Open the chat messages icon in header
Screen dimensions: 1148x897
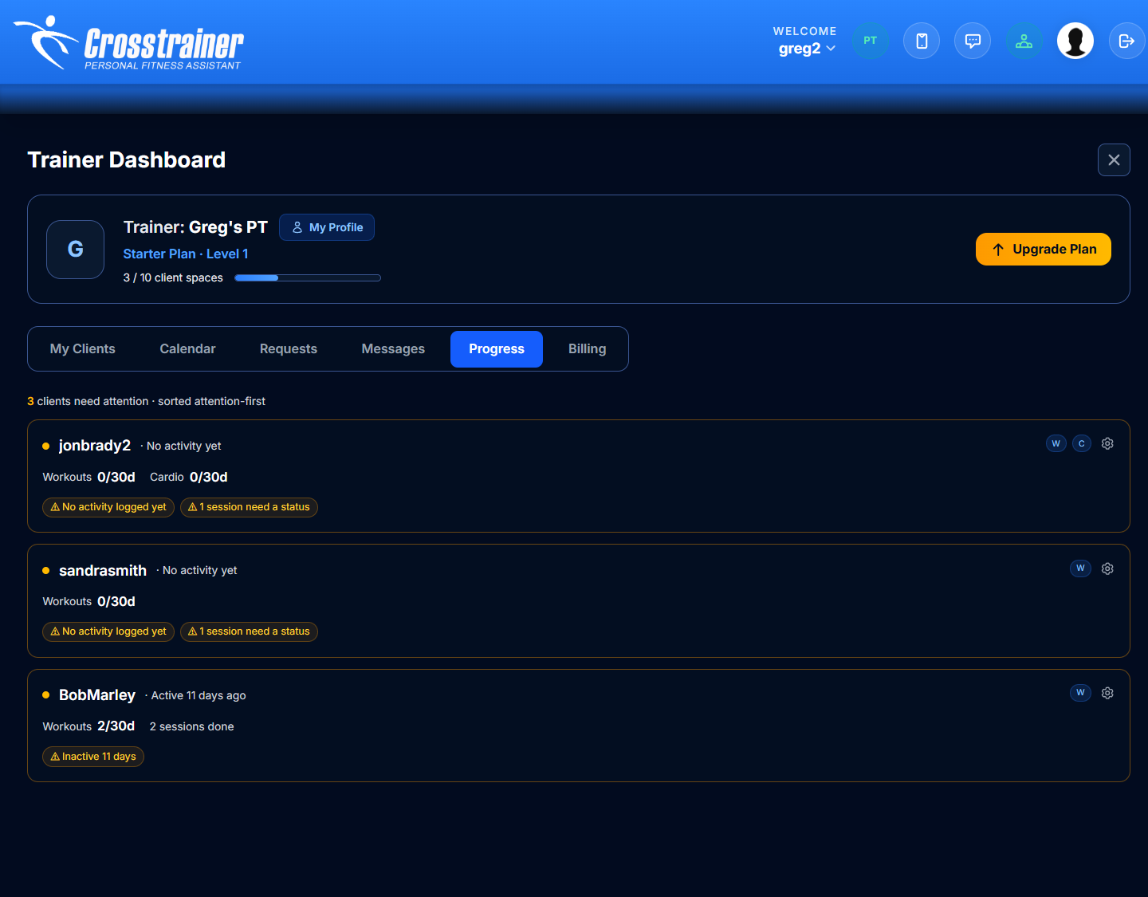(973, 41)
